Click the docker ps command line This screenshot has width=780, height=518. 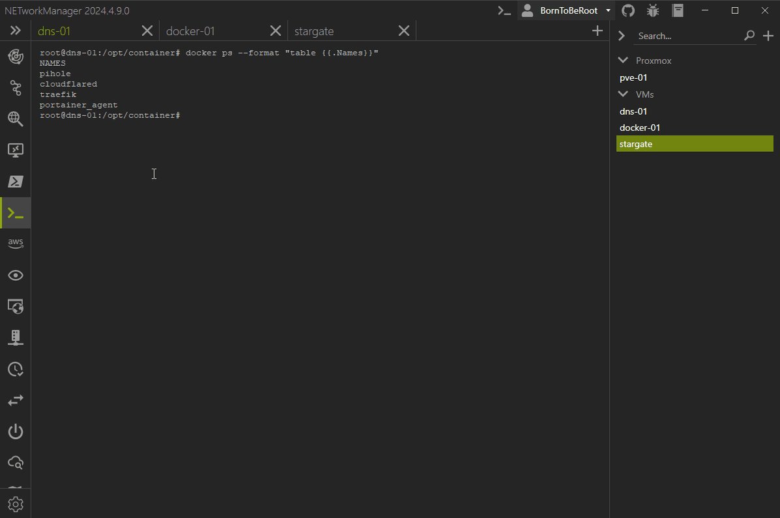(209, 53)
